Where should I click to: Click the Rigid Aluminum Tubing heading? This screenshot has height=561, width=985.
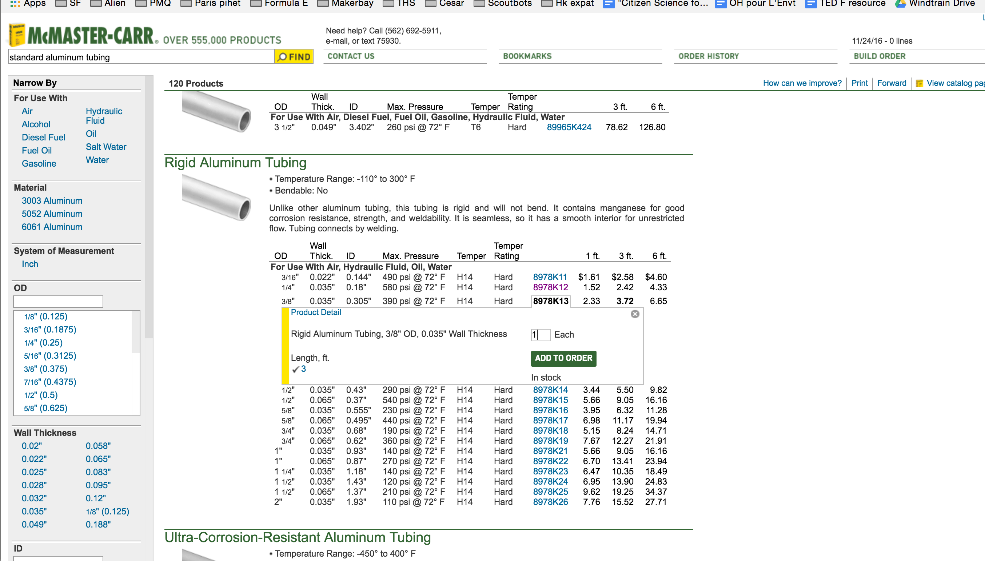[x=235, y=163]
